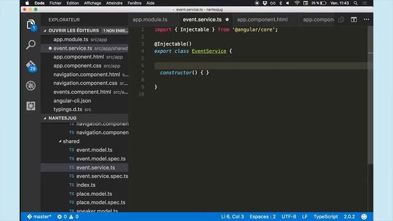Switch to the app.component.html tab
The height and width of the screenshot is (221, 393).
point(262,20)
